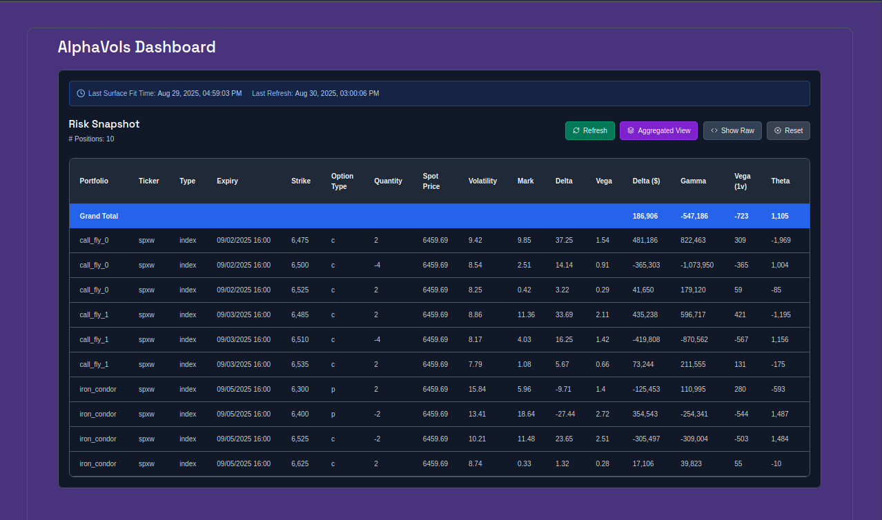Click the Reset button
Image resolution: width=882 pixels, height=520 pixels.
788,130
